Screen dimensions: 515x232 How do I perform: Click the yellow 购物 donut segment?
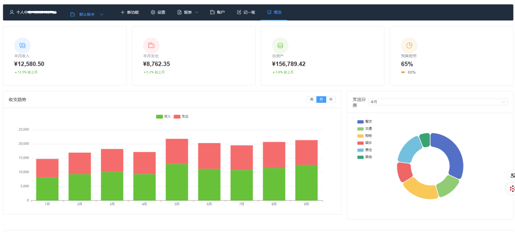pyautogui.click(x=421, y=190)
